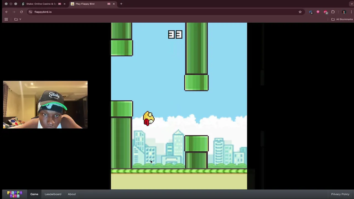Viewport: 354px width, 199px height.
Task: Open the About page
Action: (x=72, y=194)
